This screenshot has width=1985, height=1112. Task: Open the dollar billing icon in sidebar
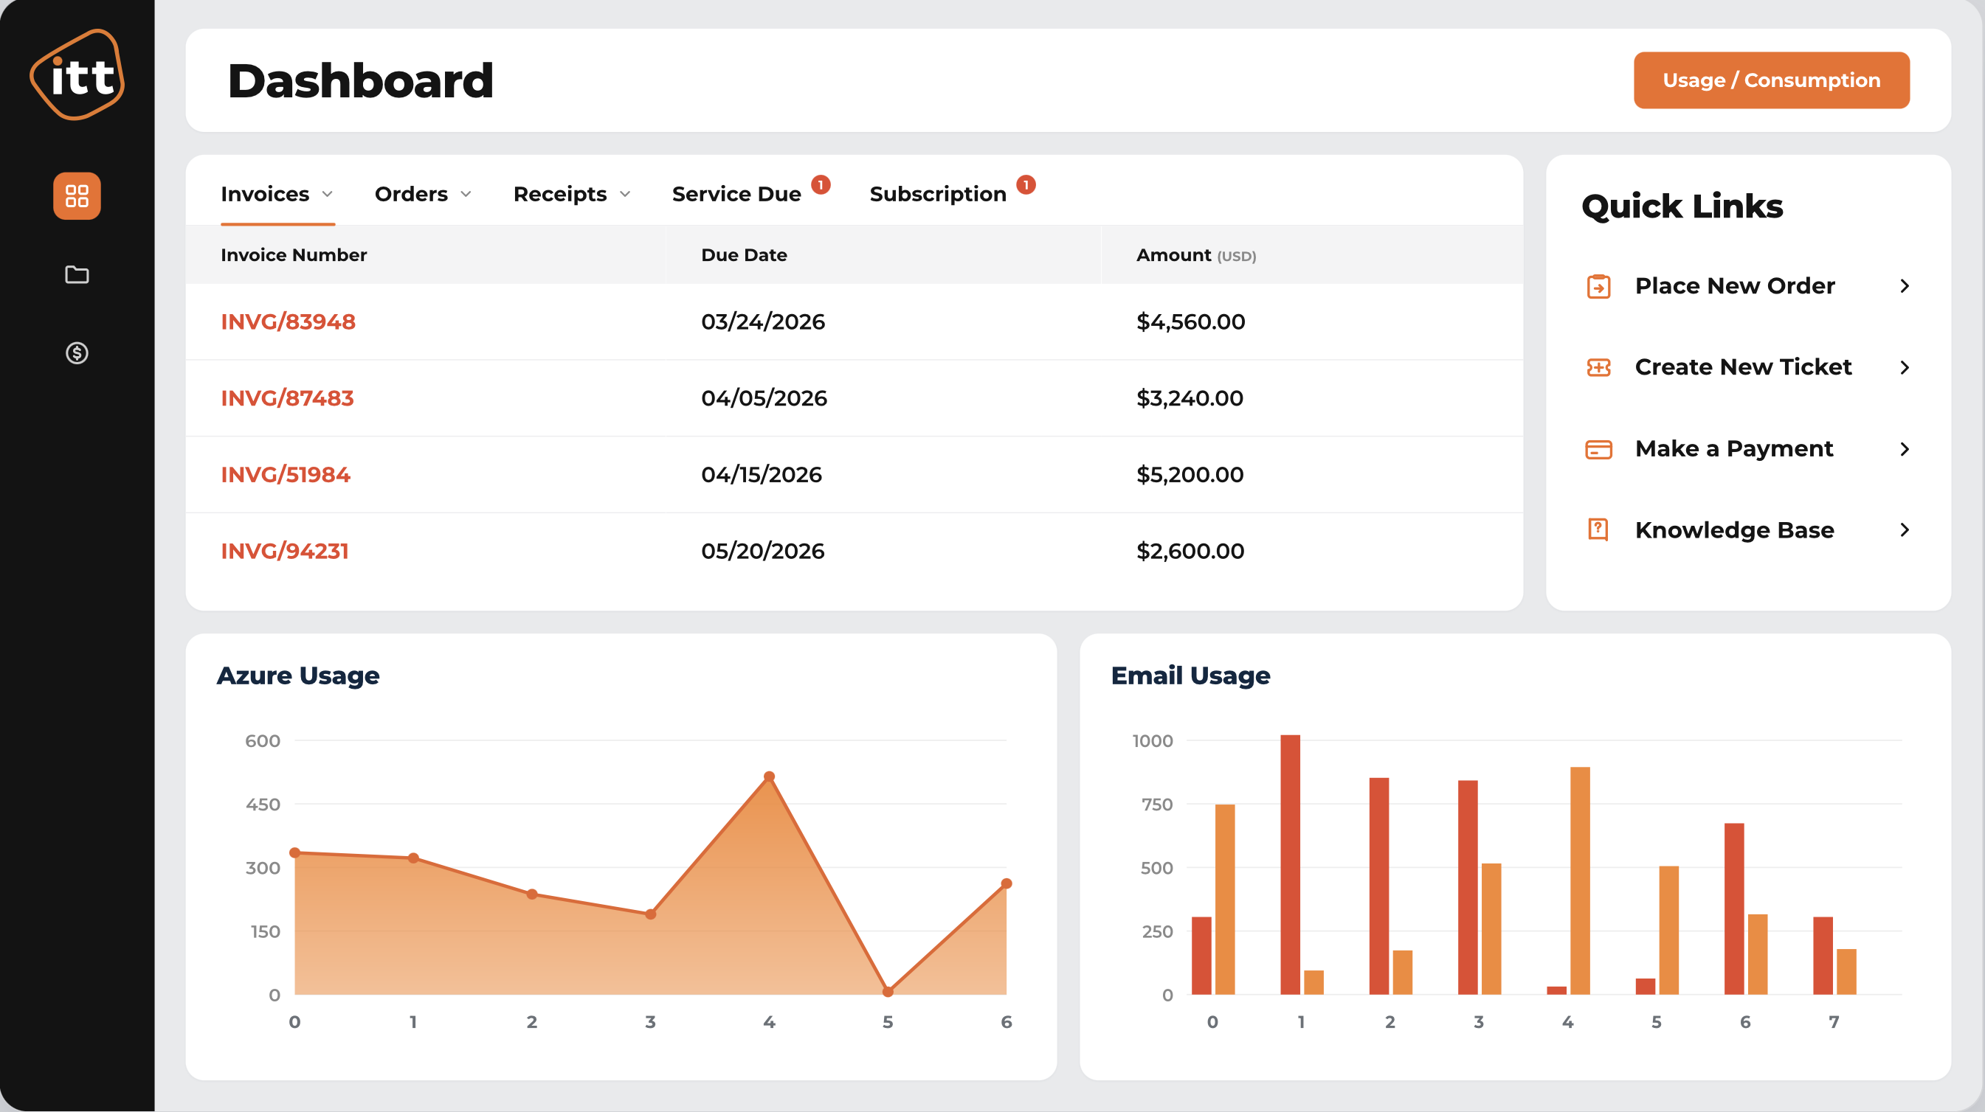pyautogui.click(x=77, y=352)
